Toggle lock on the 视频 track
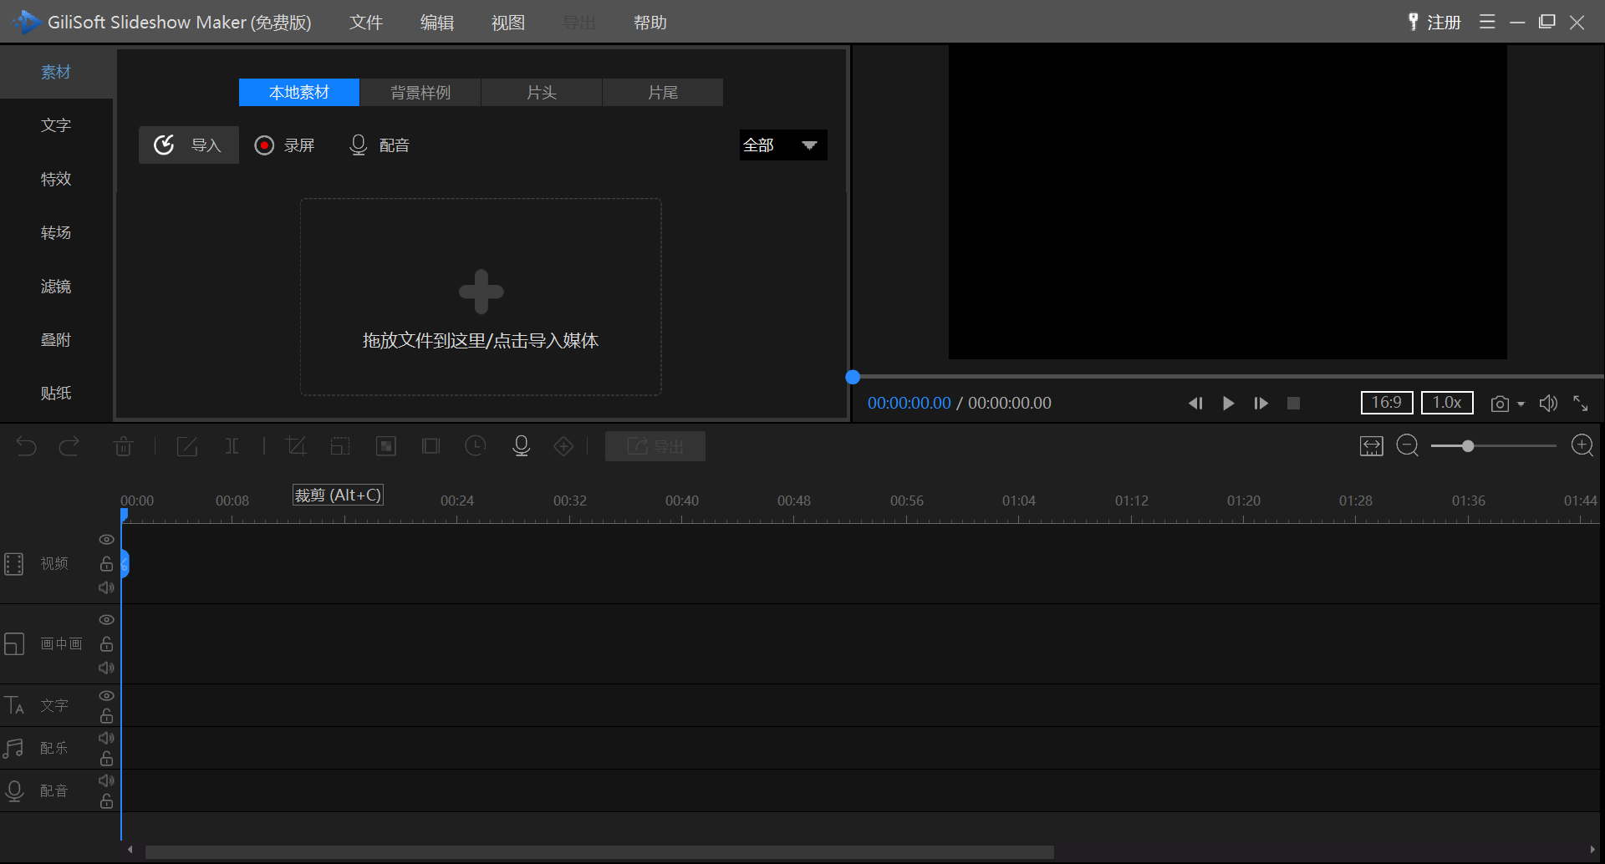The image size is (1605, 864). (106, 563)
